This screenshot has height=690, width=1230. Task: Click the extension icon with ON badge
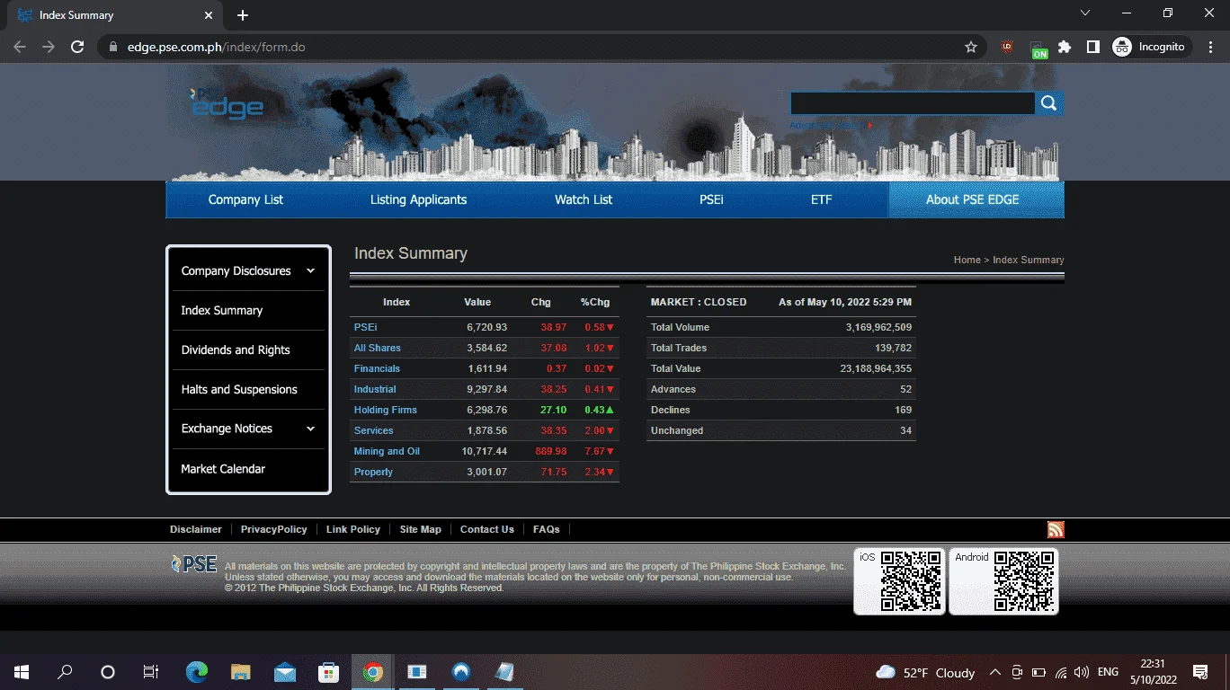click(x=1038, y=48)
